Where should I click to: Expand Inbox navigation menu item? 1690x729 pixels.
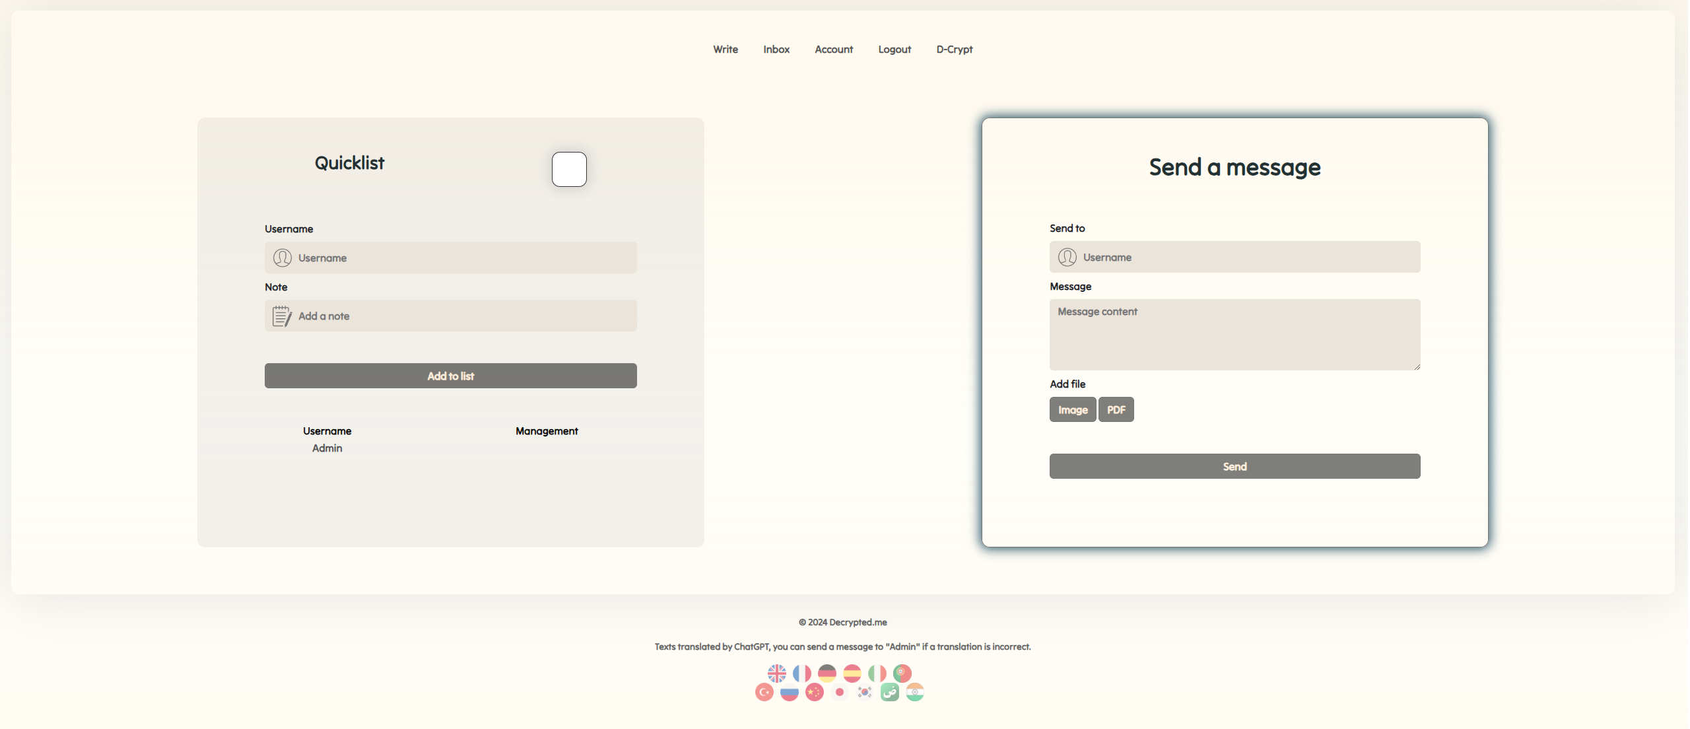[x=776, y=48]
